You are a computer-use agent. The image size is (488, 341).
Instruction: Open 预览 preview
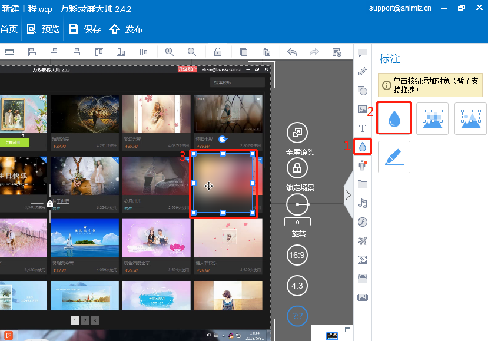pyautogui.click(x=42, y=28)
